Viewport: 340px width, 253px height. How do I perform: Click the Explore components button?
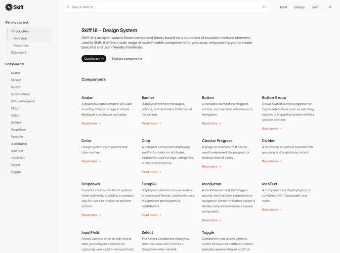[127, 58]
